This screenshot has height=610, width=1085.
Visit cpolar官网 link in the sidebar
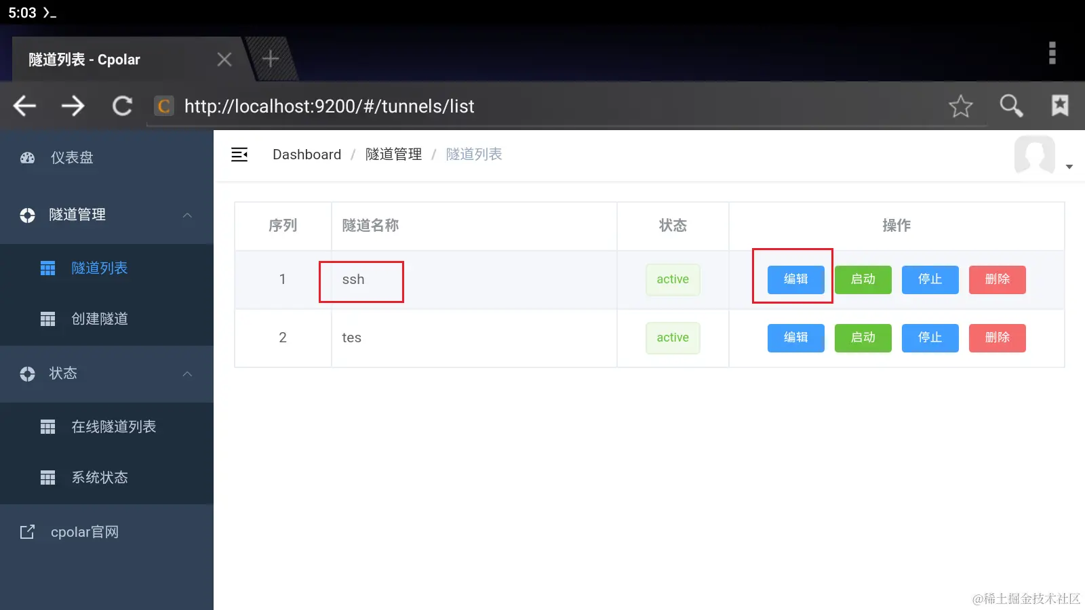tap(106, 532)
